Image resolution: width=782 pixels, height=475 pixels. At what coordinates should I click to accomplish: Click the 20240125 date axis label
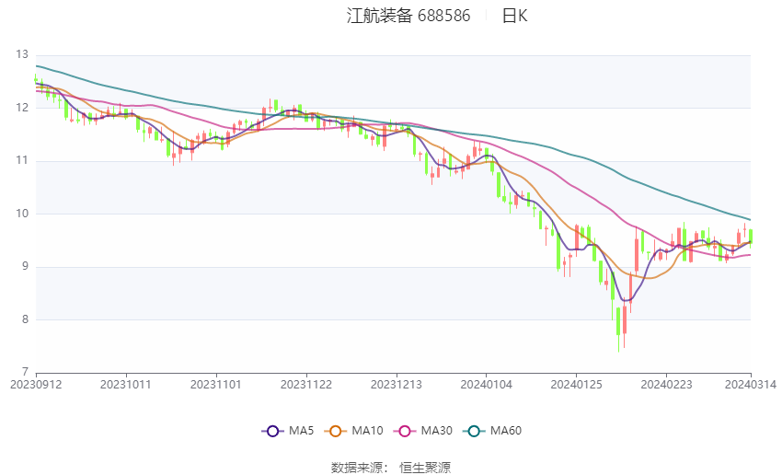pos(577,385)
